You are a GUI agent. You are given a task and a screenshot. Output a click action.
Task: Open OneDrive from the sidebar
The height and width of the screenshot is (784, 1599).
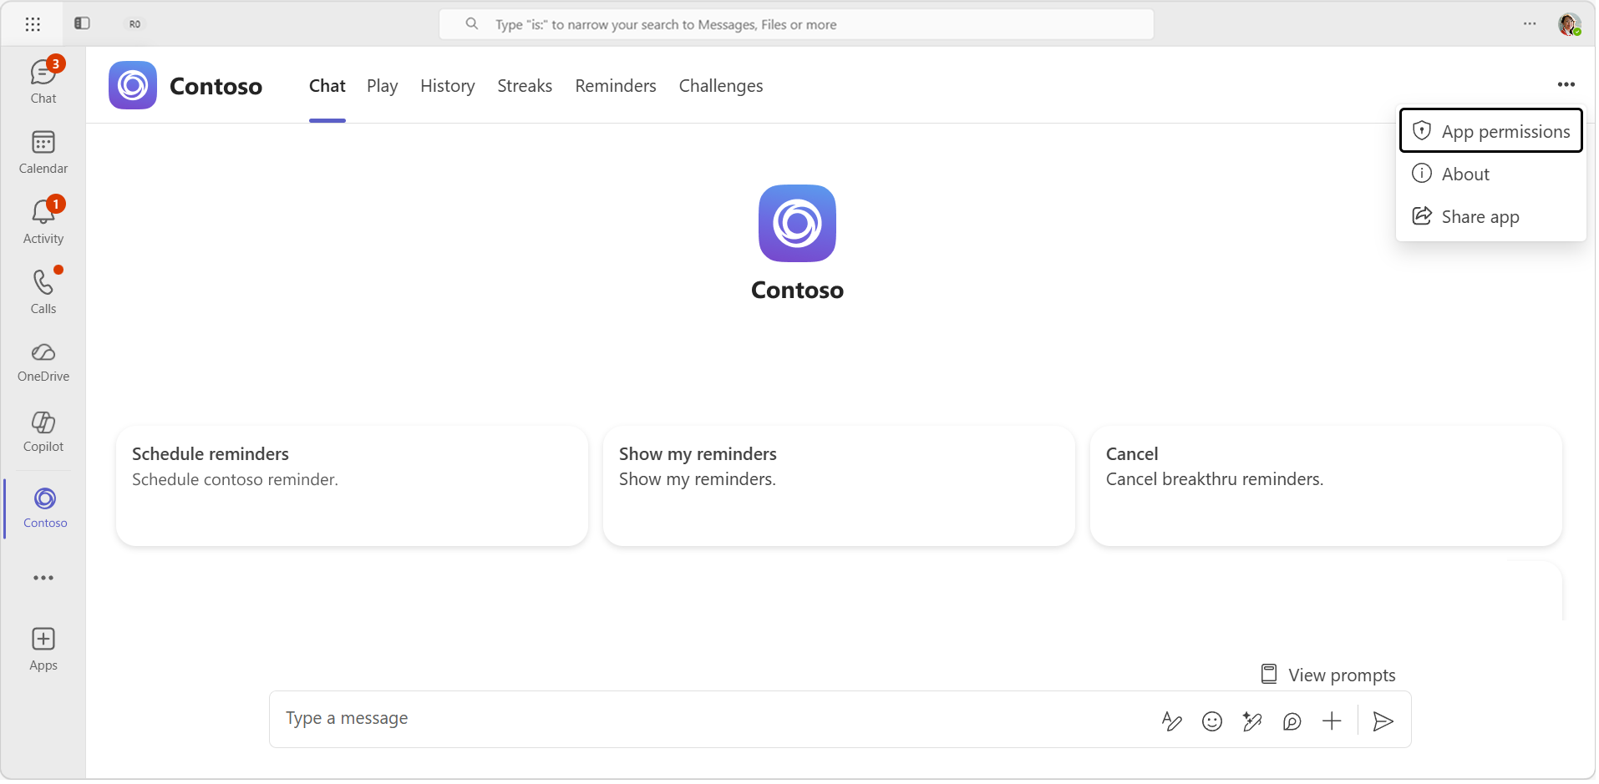(43, 362)
